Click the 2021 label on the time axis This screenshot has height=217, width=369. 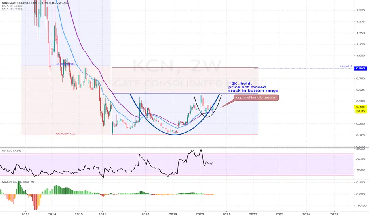pos(226,214)
